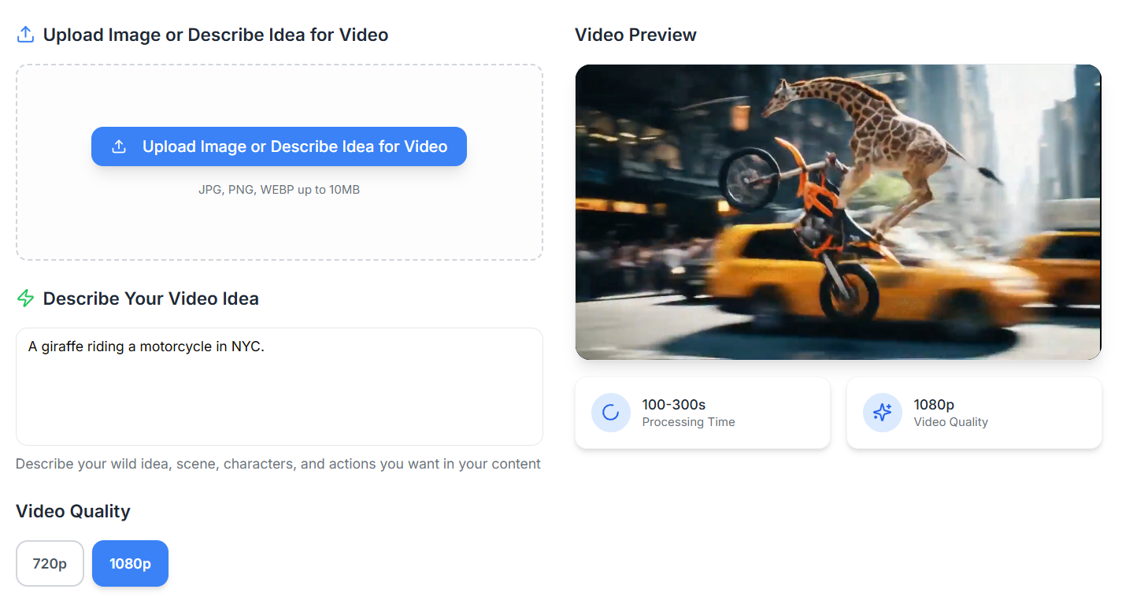This screenshot has width=1122, height=604.
Task: Click the "1080p" value in the quality card
Action: [x=934, y=405]
